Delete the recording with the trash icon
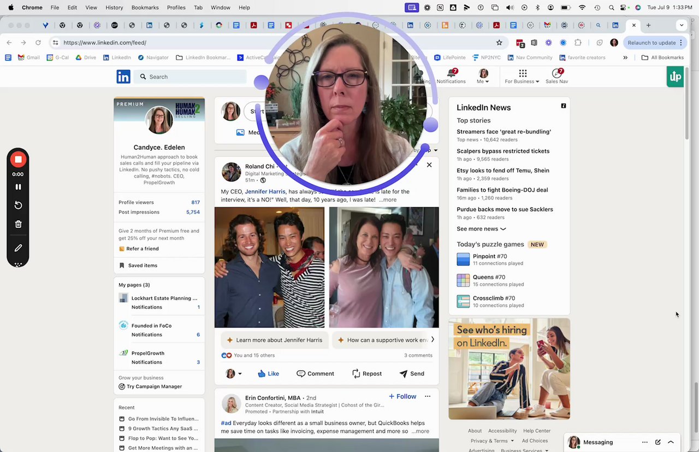 click(x=18, y=224)
